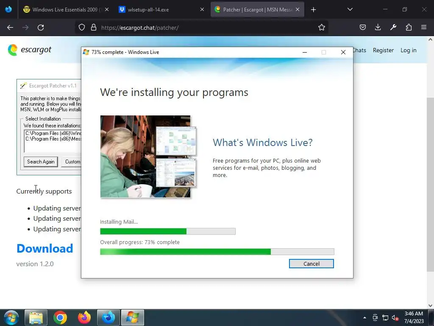Click the network tray icon
Image resolution: width=434 pixels, height=326 pixels.
click(x=385, y=318)
